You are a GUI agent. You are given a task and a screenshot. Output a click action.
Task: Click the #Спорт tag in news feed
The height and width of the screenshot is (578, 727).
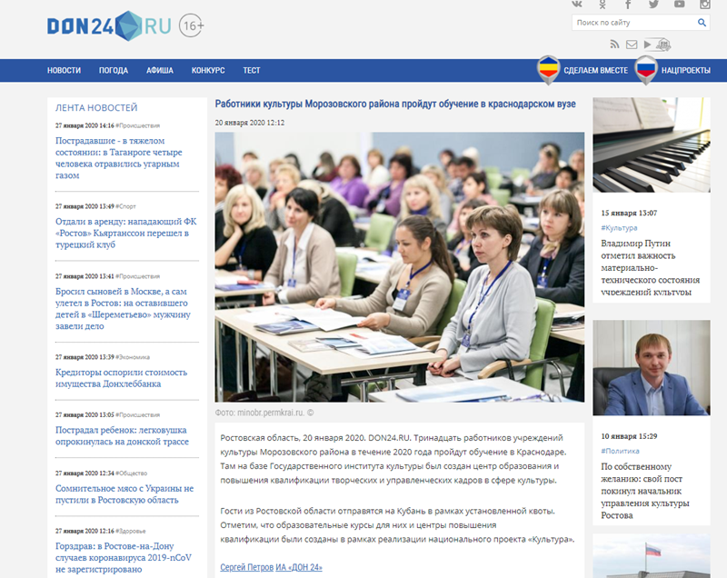tap(125, 206)
